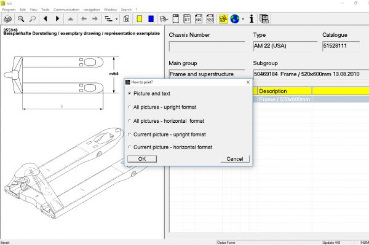Open the Program menu
Viewport: 369px width, 245px height.
click(x=9, y=10)
